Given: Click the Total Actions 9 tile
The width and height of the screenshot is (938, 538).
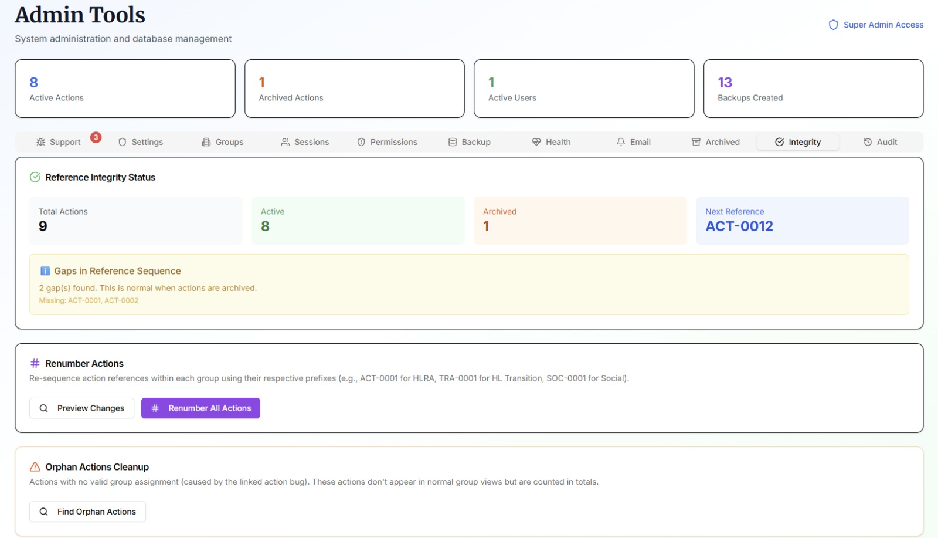Looking at the screenshot, I should tap(135, 221).
